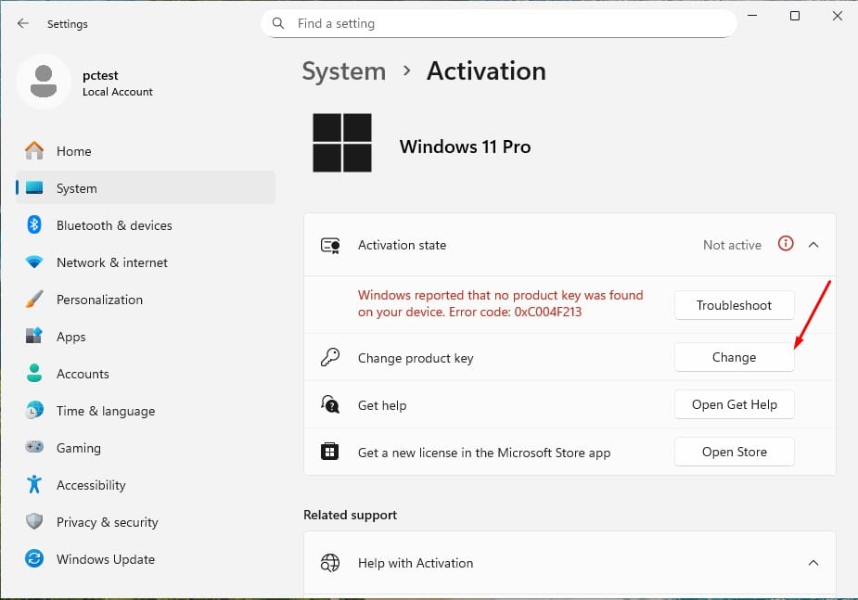Go to Personalization settings

coord(99,300)
